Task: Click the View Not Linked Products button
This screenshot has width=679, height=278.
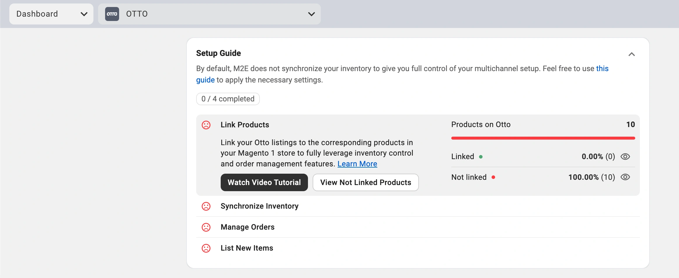Action: coord(365,182)
